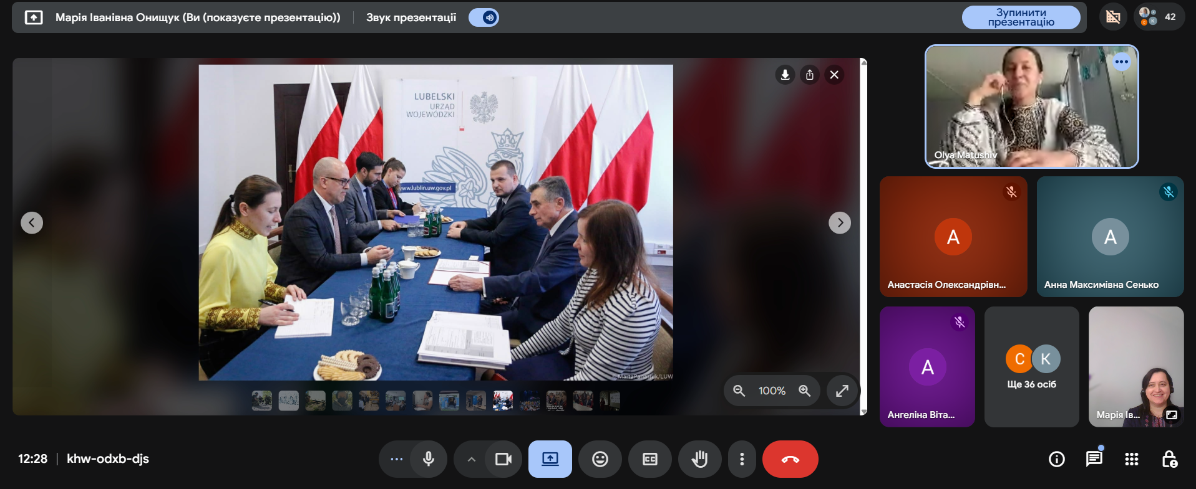The image size is (1196, 489).
Task: Click Зупинити презентацію button
Action: click(1021, 17)
